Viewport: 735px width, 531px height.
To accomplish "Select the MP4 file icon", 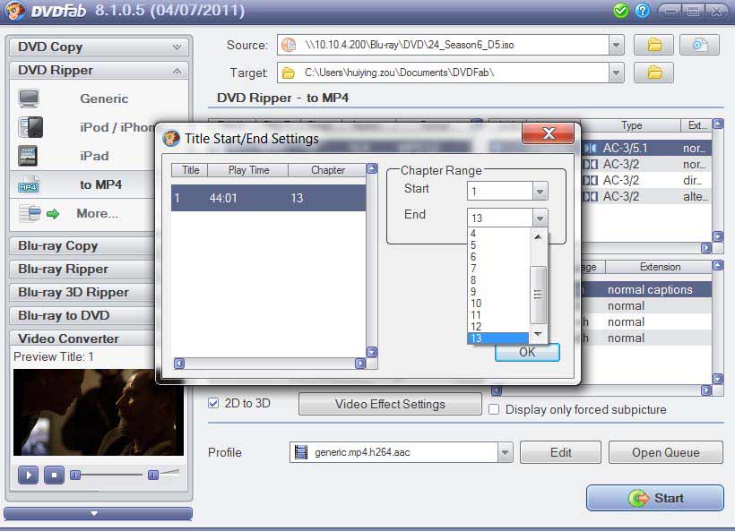I will (x=28, y=184).
